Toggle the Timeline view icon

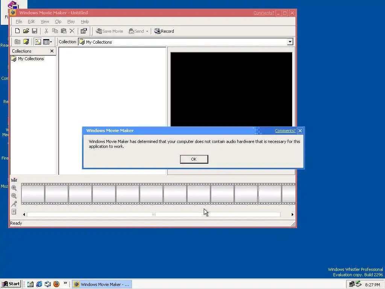pyautogui.click(x=14, y=180)
